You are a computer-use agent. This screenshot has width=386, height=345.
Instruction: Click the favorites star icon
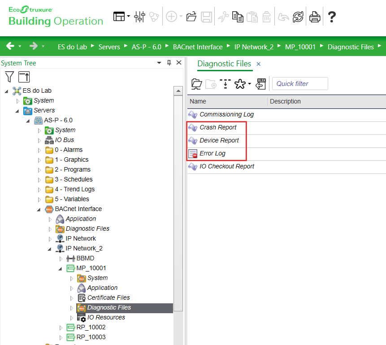tap(240, 84)
